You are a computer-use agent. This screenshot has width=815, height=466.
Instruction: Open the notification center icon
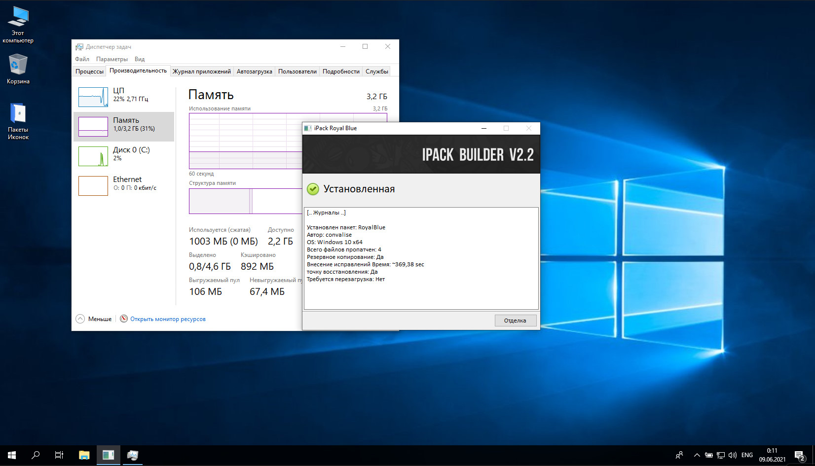pos(800,455)
